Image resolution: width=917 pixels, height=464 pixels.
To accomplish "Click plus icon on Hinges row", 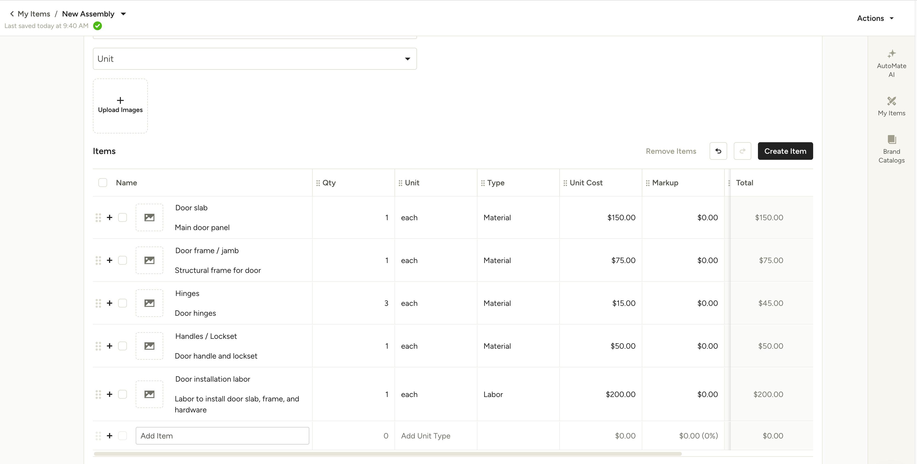I will tap(110, 303).
